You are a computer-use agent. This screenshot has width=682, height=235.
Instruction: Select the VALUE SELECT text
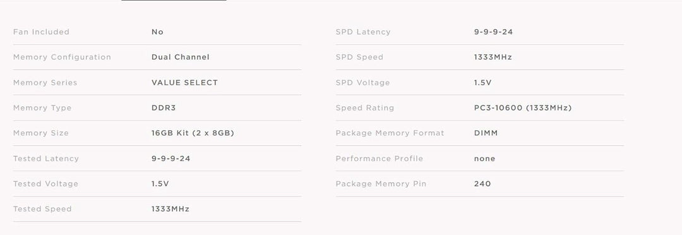coord(185,83)
